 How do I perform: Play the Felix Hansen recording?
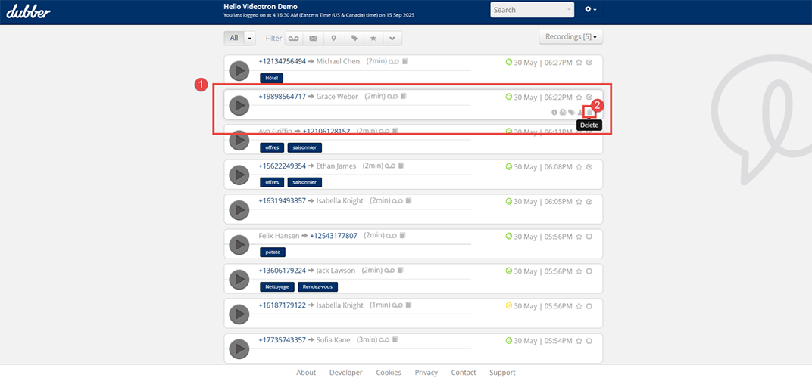tap(239, 245)
